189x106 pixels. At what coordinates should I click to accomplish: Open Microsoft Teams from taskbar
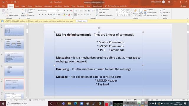[x=63, y=103]
